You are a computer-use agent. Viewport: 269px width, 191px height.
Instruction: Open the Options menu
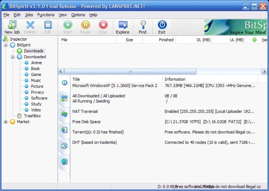pos(78,15)
